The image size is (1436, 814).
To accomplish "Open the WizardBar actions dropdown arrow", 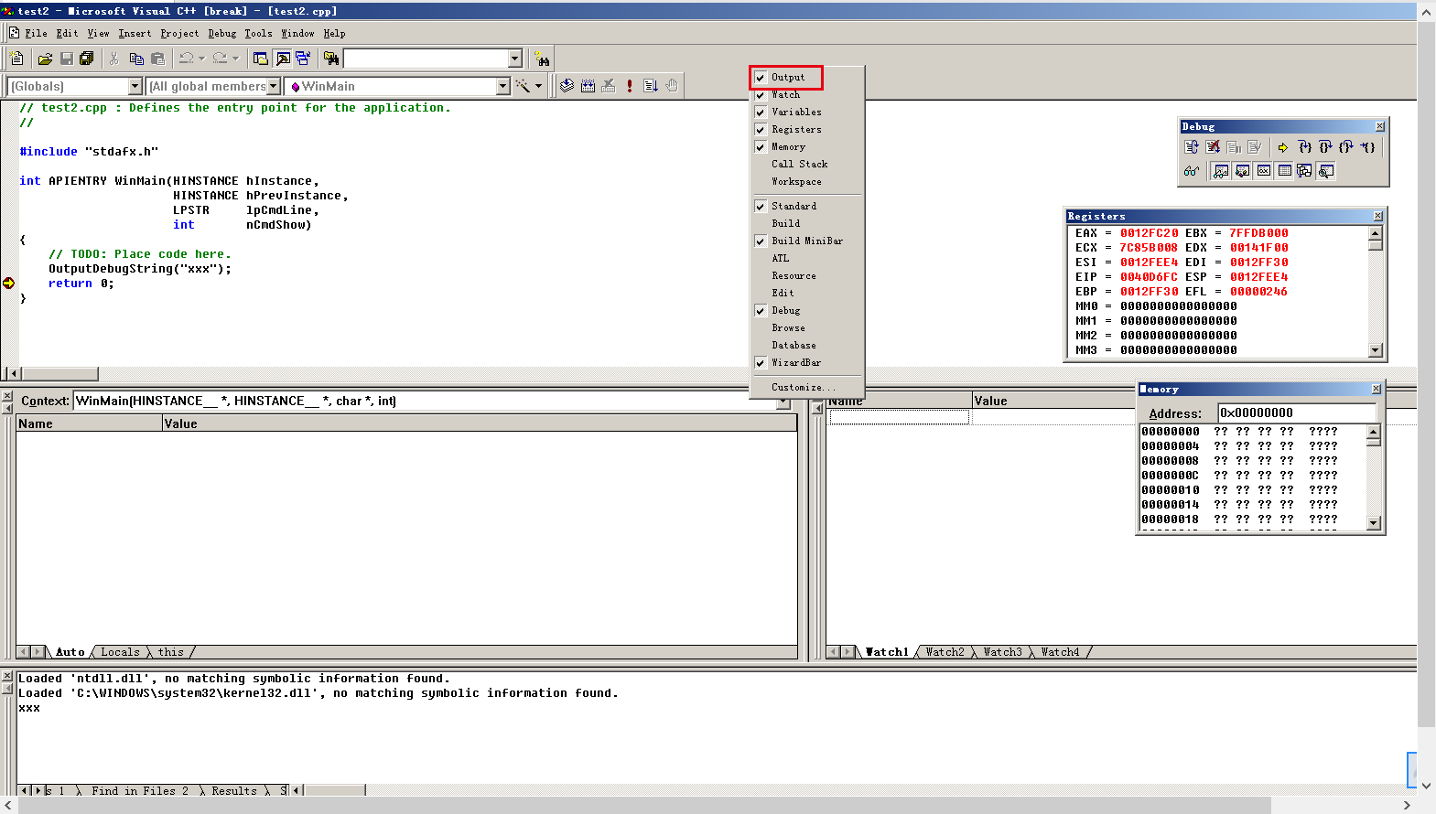I will pos(538,86).
